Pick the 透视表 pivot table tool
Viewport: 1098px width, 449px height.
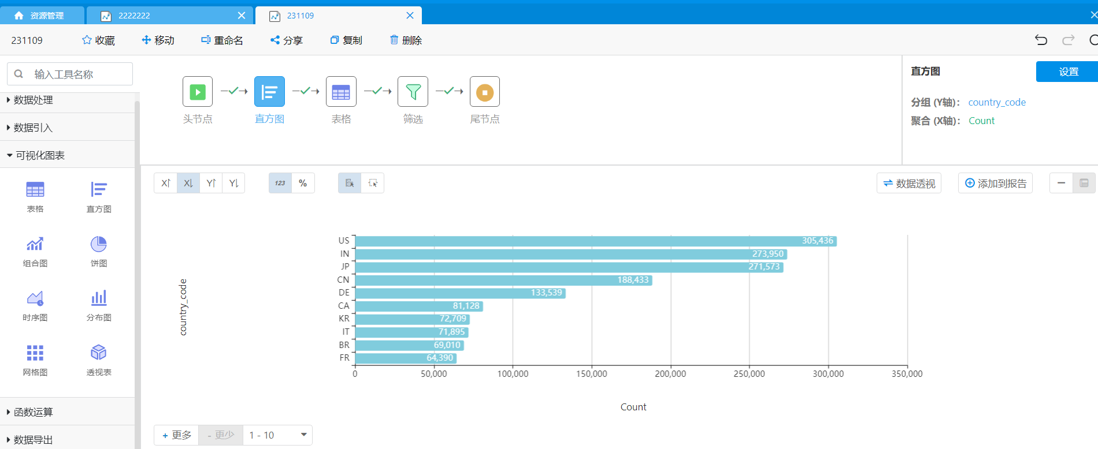click(x=99, y=360)
